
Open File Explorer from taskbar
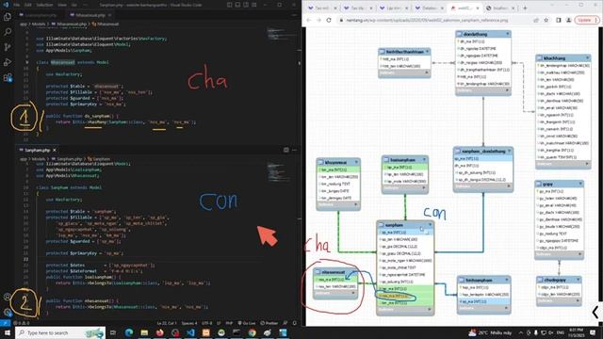coord(144,332)
